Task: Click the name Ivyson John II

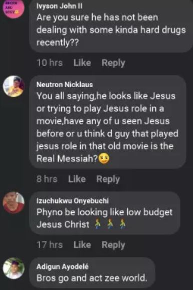Action: pos(59,7)
